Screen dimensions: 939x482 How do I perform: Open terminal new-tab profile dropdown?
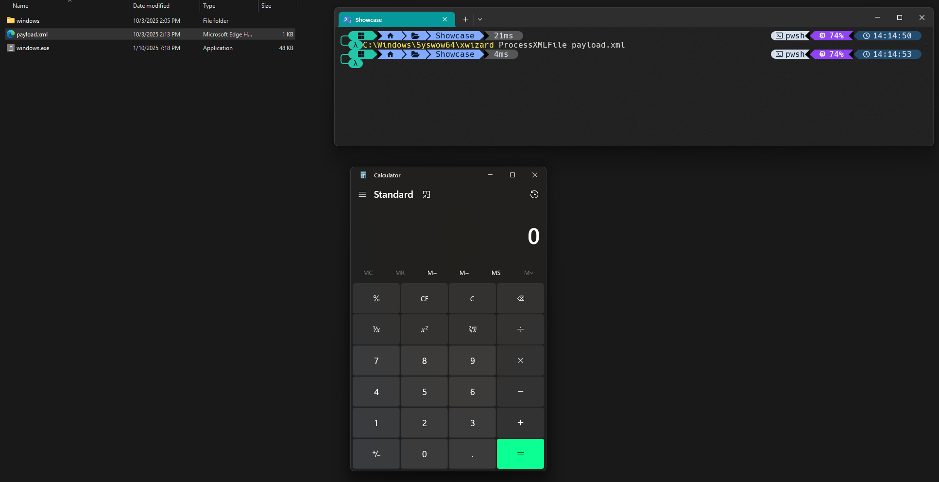click(480, 19)
